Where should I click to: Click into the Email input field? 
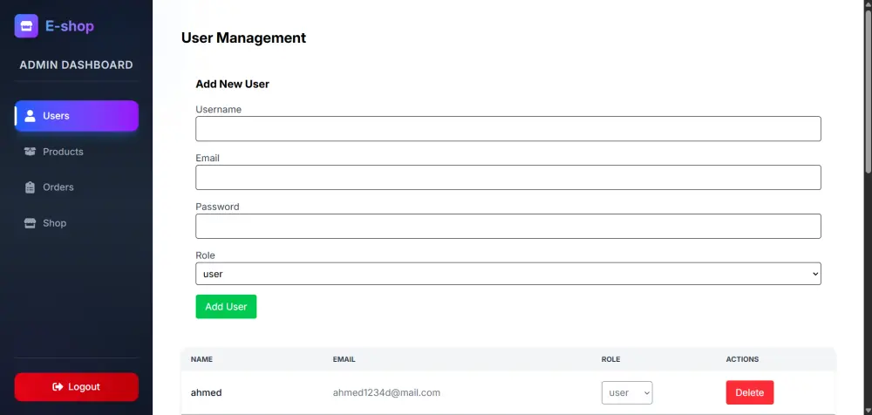508,178
